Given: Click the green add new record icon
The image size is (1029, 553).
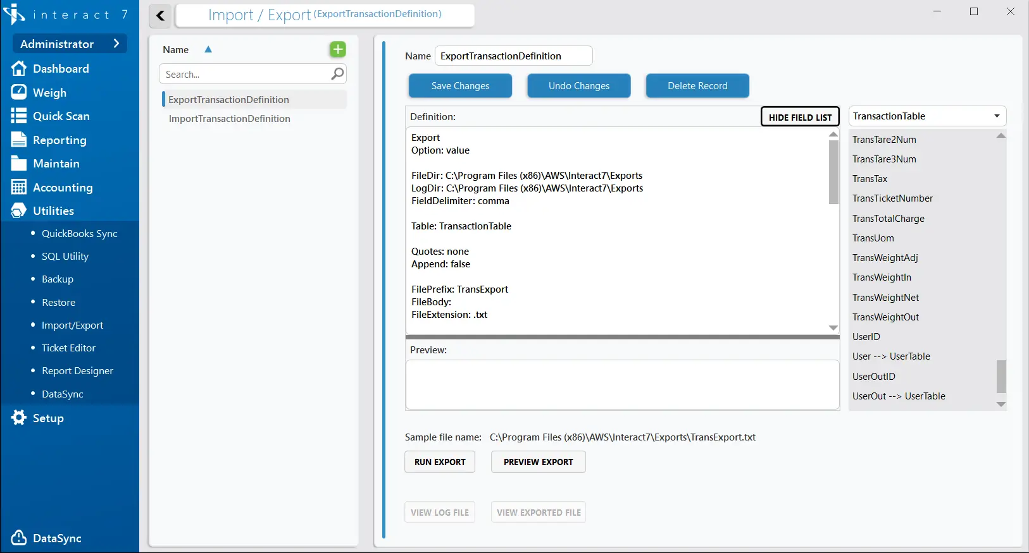Looking at the screenshot, I should tap(338, 49).
